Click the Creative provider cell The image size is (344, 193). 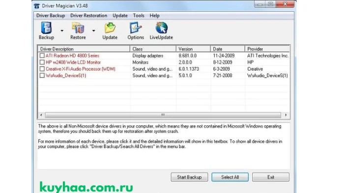255,69
